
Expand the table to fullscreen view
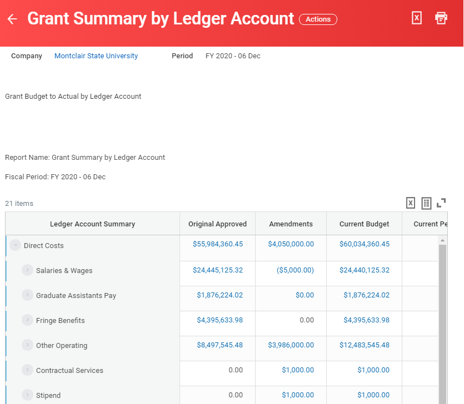coord(442,203)
